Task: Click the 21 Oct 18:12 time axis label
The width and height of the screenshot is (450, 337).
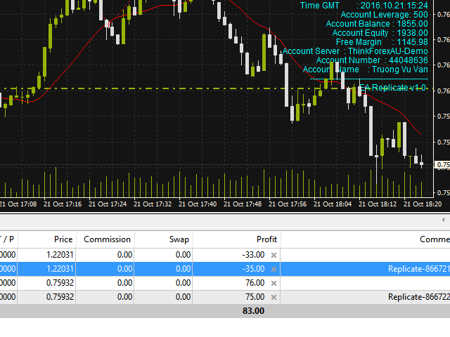Action: point(378,204)
